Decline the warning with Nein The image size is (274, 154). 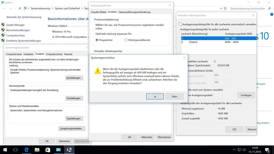pos(174,97)
